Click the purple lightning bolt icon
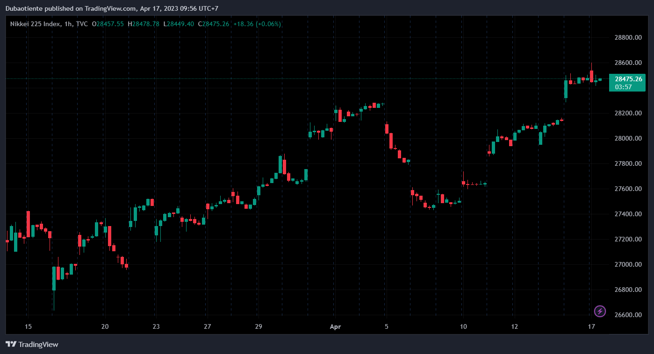The image size is (654, 354). pos(600,311)
